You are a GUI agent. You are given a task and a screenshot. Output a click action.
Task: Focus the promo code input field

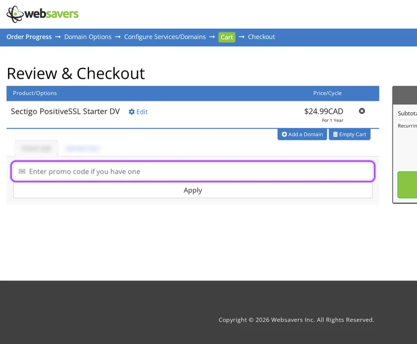[193, 171]
